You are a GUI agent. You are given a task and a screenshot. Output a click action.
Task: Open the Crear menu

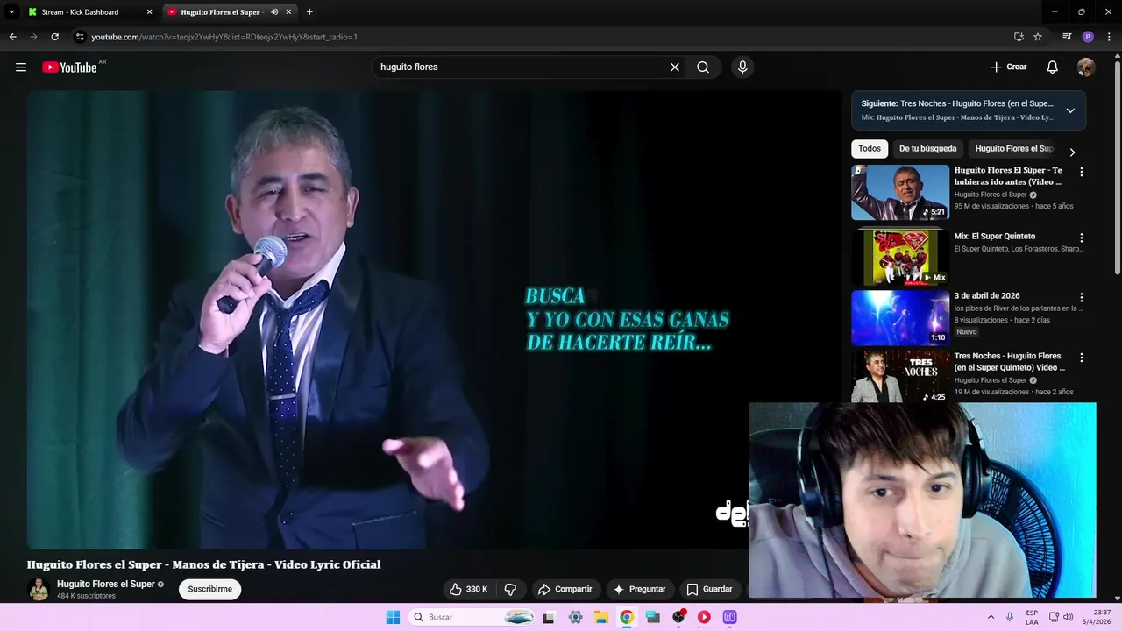(1008, 67)
